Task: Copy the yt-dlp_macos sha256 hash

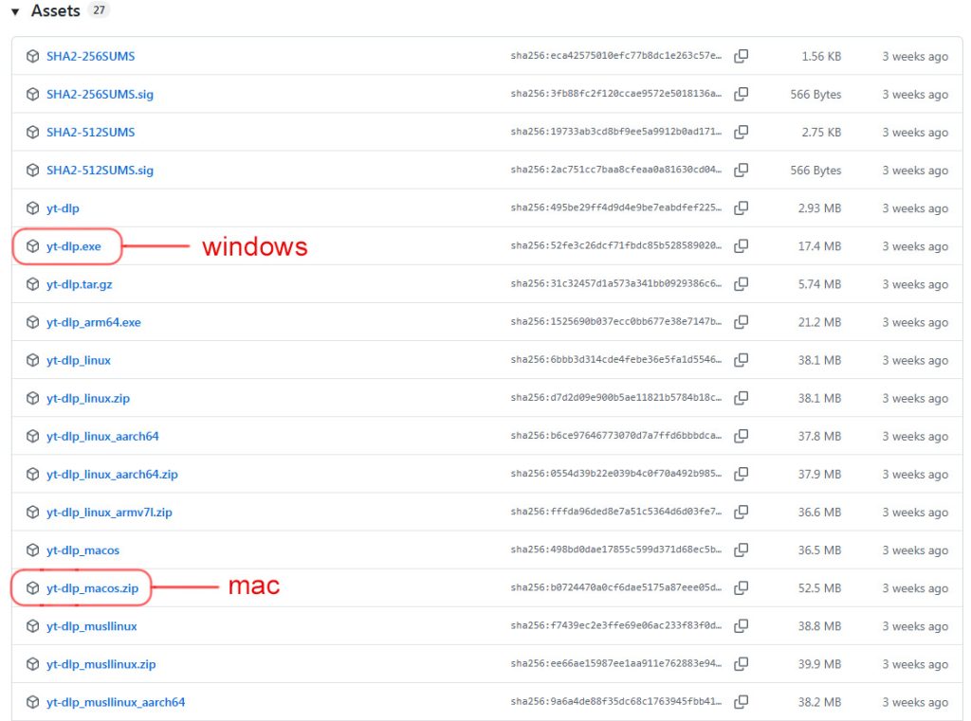Action: point(741,550)
